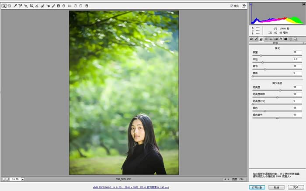
Task: Click the 取消 cancel button
Action: click(276, 188)
